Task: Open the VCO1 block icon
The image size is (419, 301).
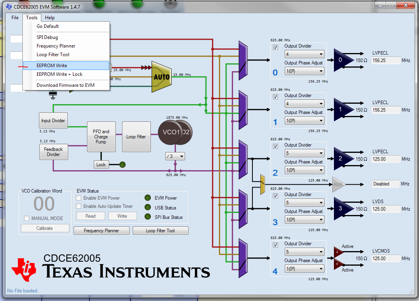Action: [170, 133]
